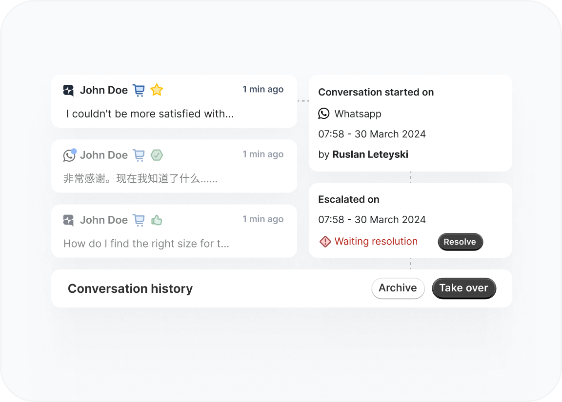Click the chat logo icon on the first John Doe card
This screenshot has height=402, width=562.
pyautogui.click(x=69, y=90)
